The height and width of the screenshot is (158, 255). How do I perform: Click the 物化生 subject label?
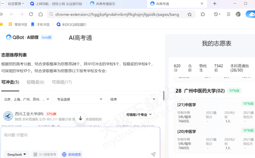(x=203, y=68)
